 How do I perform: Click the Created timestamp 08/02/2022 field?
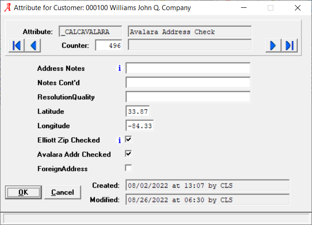click(x=207, y=186)
